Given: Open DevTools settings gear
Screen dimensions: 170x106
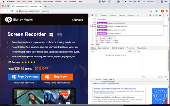Looking at the screenshot, I should [x=160, y=15].
